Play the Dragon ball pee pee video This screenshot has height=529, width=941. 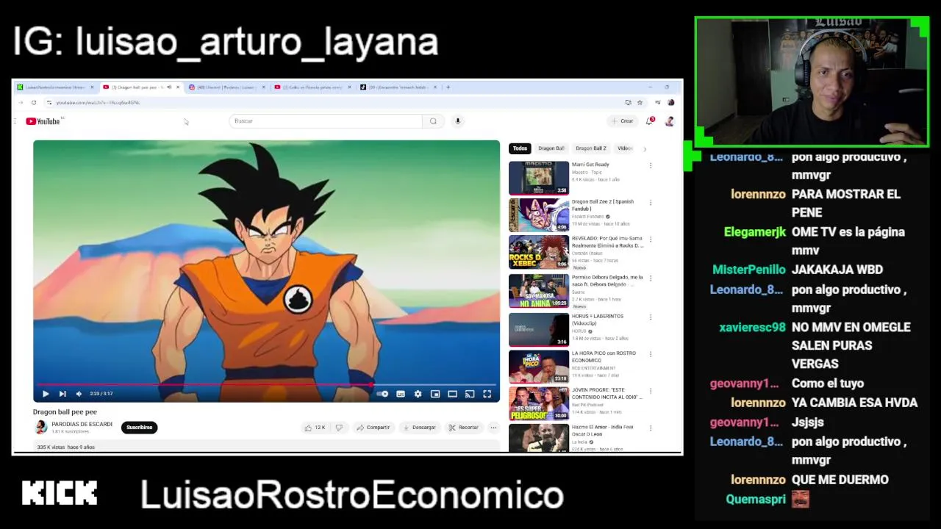pyautogui.click(x=46, y=394)
